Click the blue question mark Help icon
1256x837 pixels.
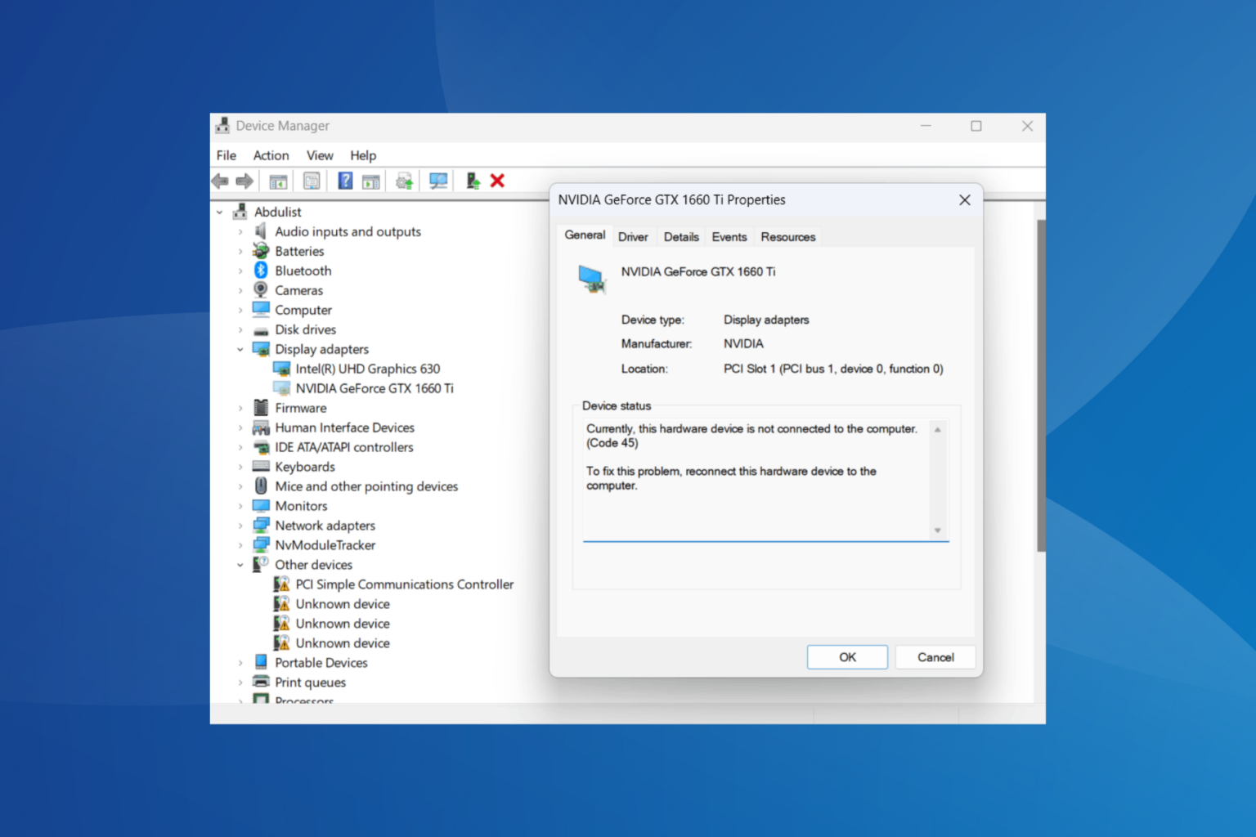[x=345, y=181]
